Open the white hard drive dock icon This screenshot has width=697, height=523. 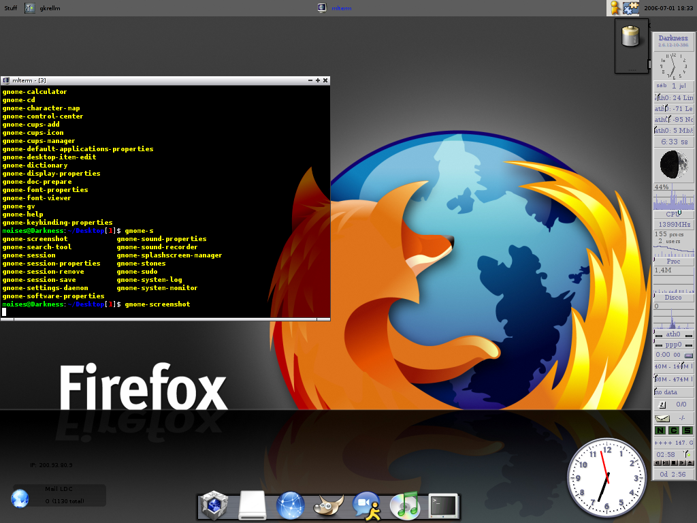click(253, 506)
